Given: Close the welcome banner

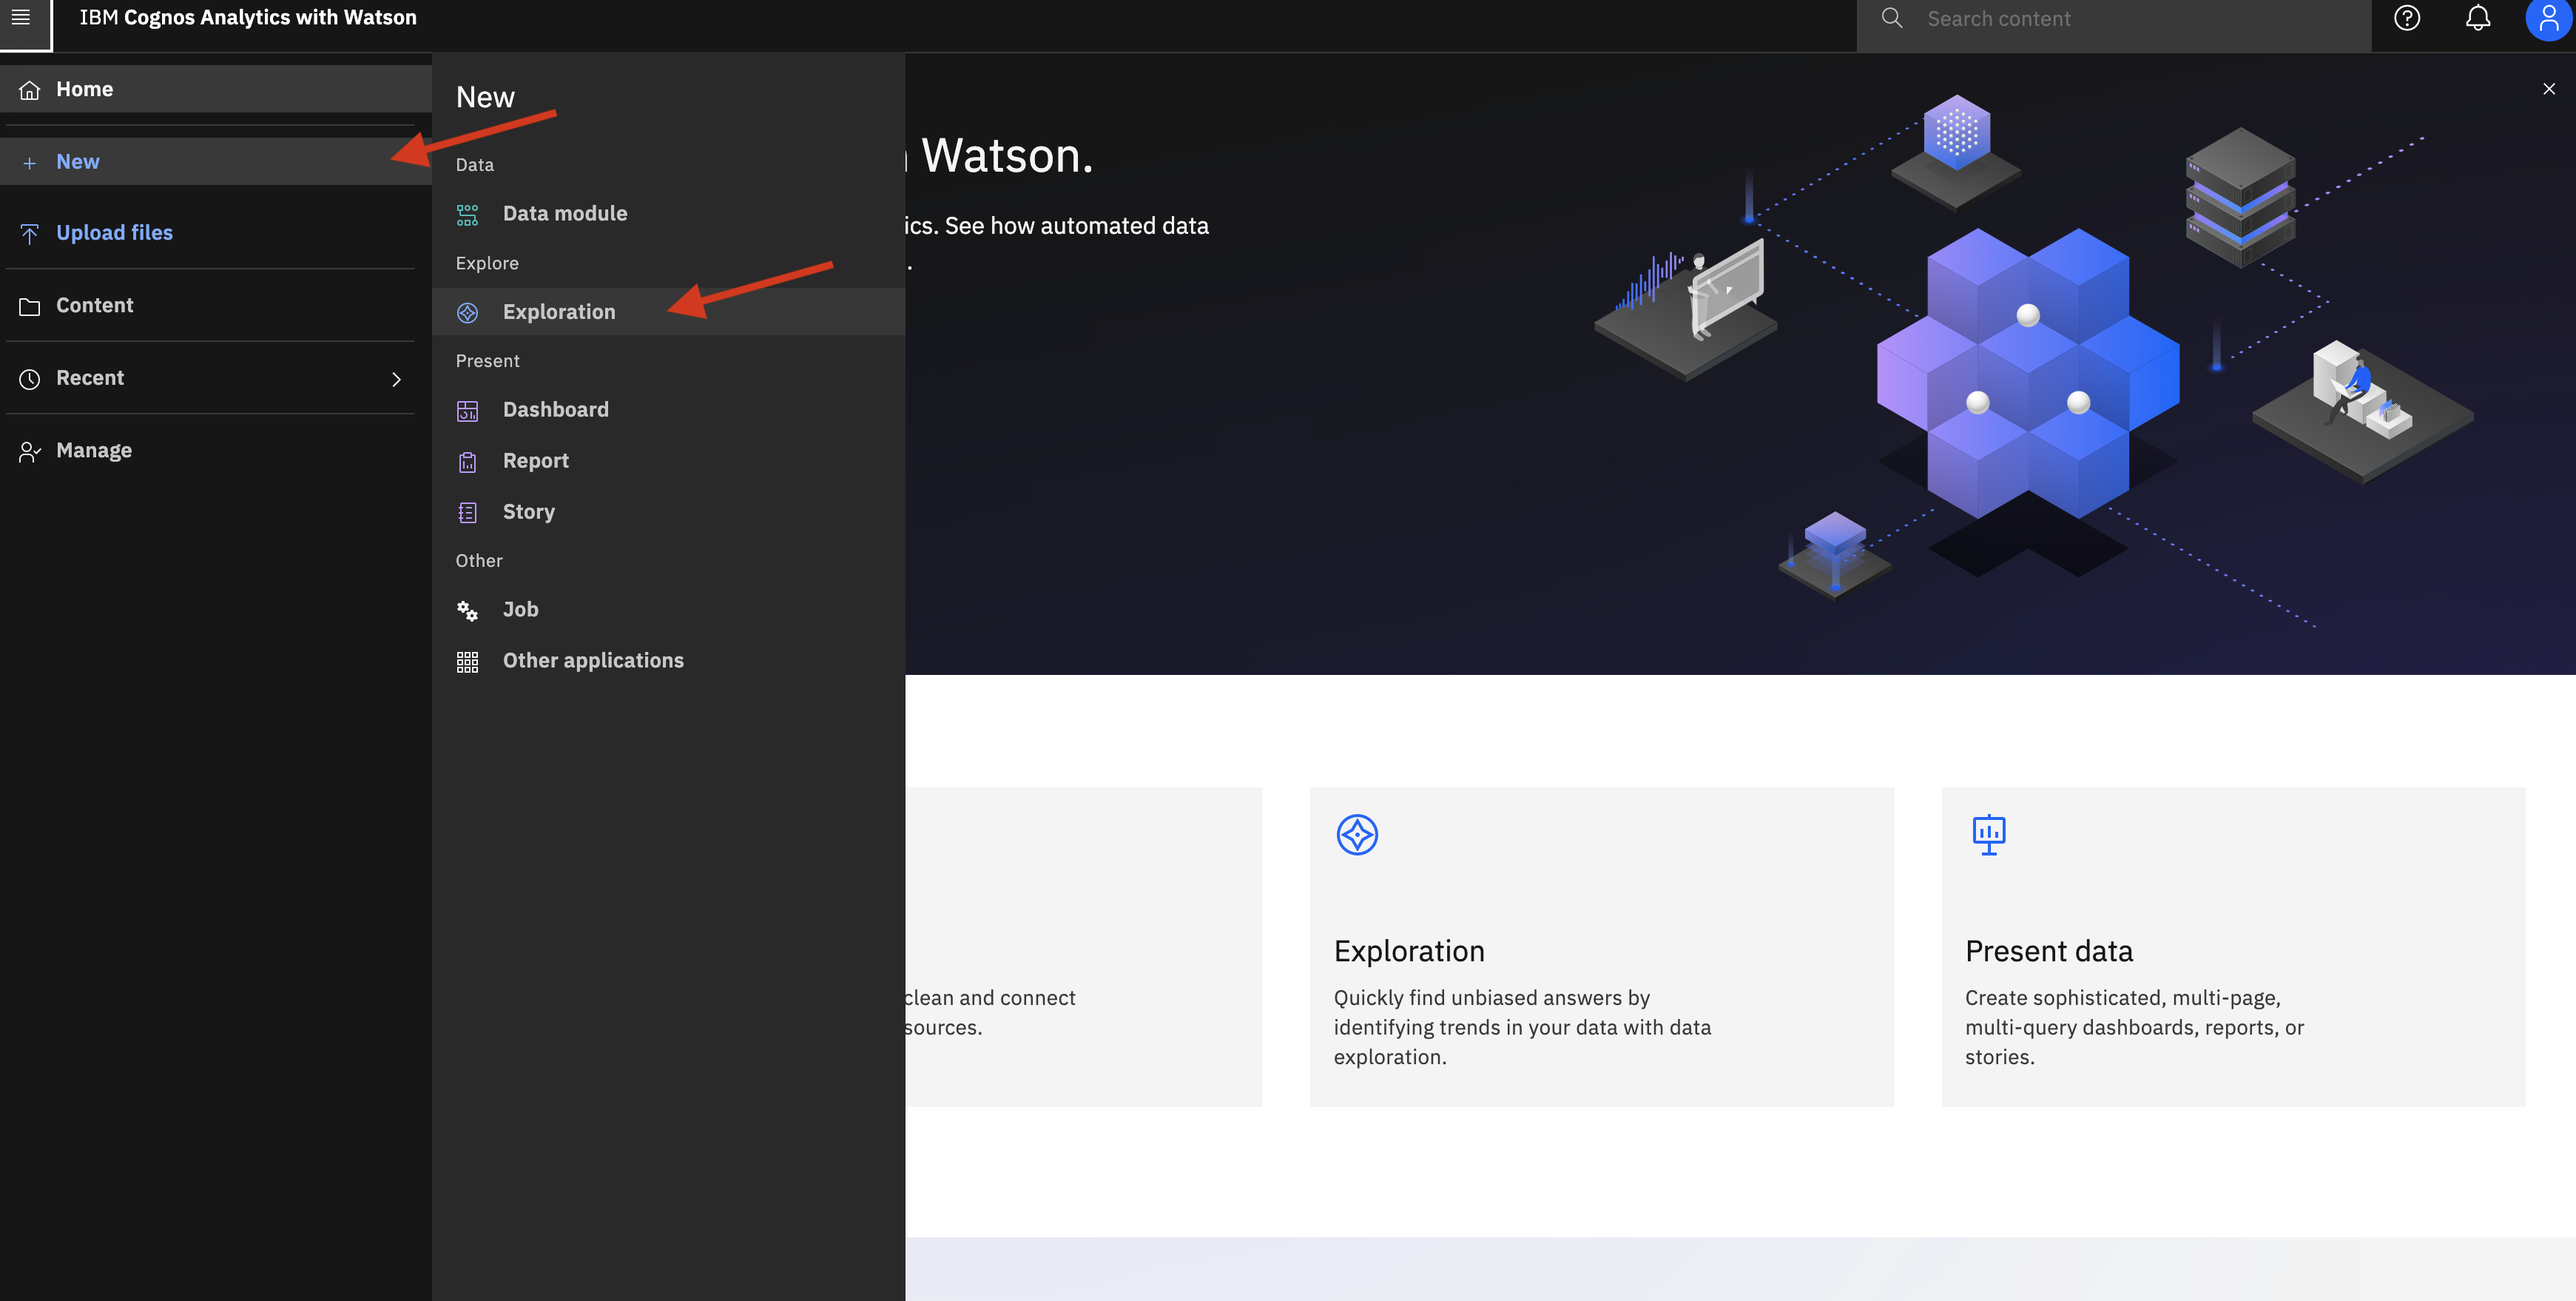Looking at the screenshot, I should (x=2548, y=89).
